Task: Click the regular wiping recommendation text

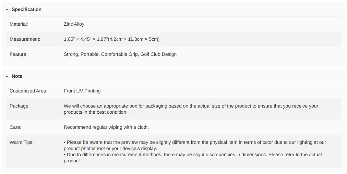Action: [106, 127]
